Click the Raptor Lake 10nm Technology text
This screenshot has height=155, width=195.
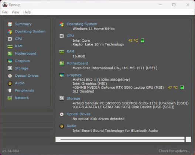click(x=98, y=44)
